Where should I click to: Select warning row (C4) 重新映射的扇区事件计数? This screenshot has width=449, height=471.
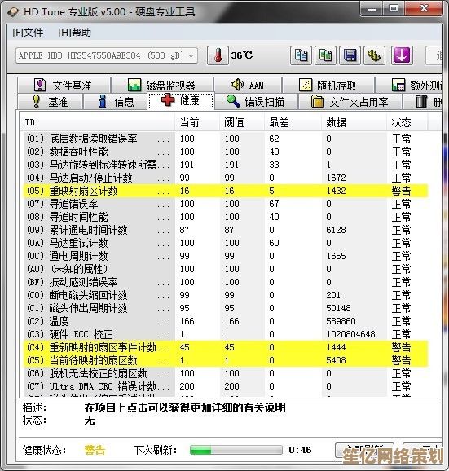(226, 347)
